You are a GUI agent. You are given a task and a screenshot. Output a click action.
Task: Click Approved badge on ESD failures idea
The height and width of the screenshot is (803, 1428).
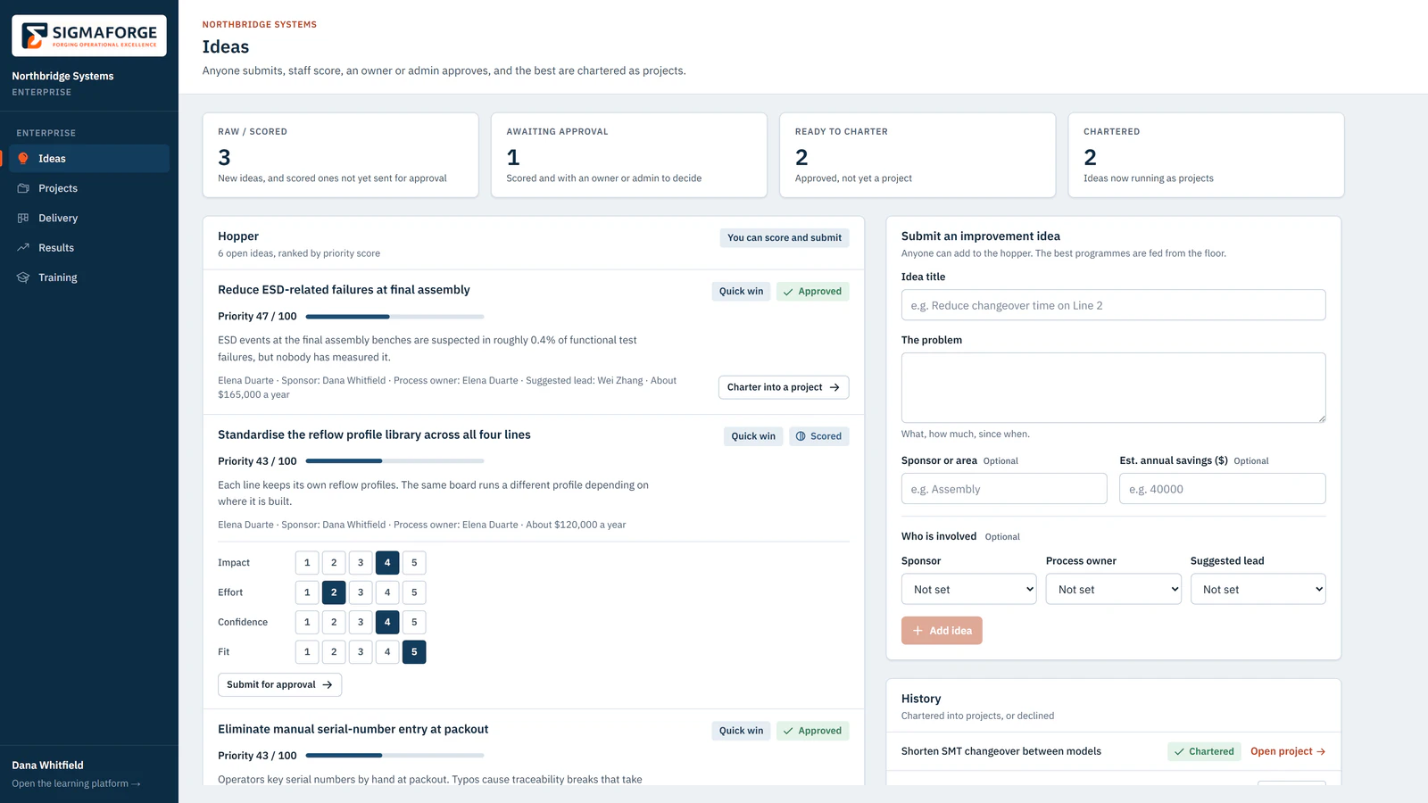[812, 292]
